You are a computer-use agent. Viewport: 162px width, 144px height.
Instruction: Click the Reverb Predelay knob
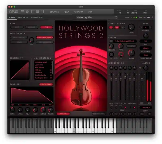(x=111, y=46)
